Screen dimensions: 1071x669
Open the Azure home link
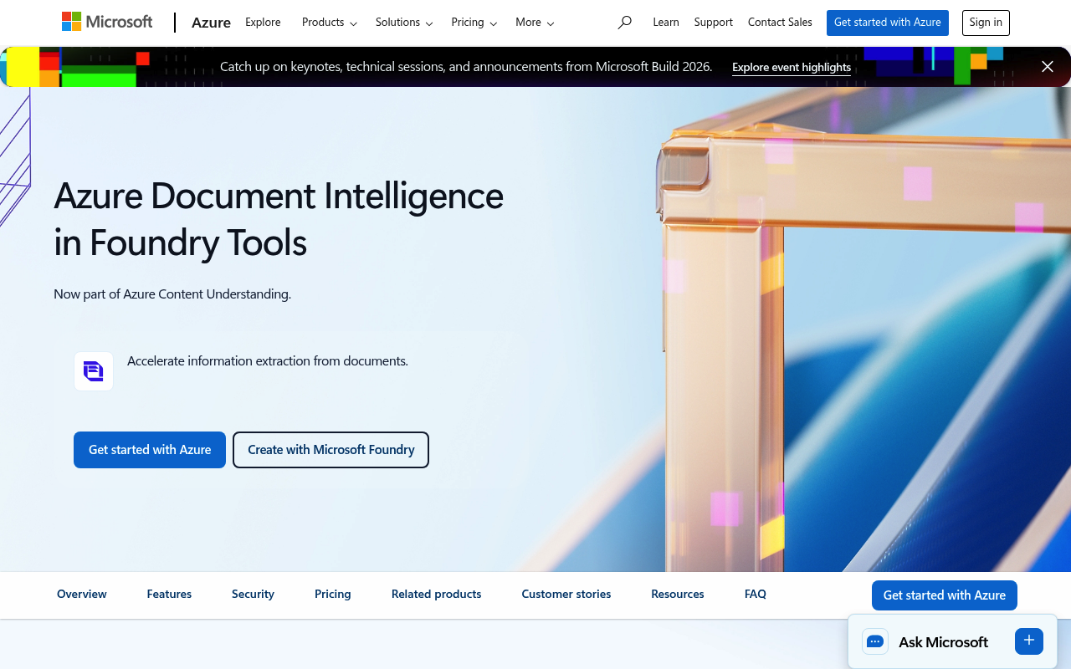click(211, 23)
